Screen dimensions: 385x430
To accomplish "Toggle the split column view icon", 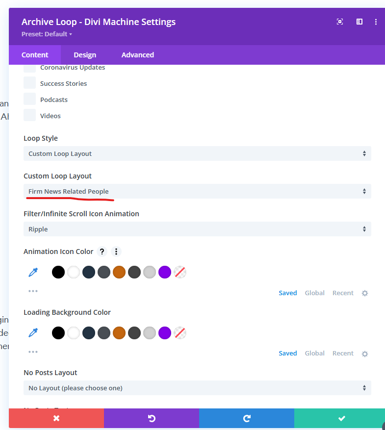I will pos(359,22).
